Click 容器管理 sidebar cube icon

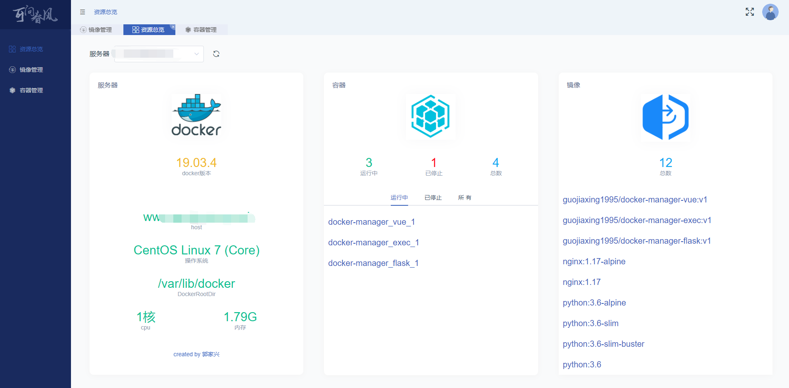(12, 90)
